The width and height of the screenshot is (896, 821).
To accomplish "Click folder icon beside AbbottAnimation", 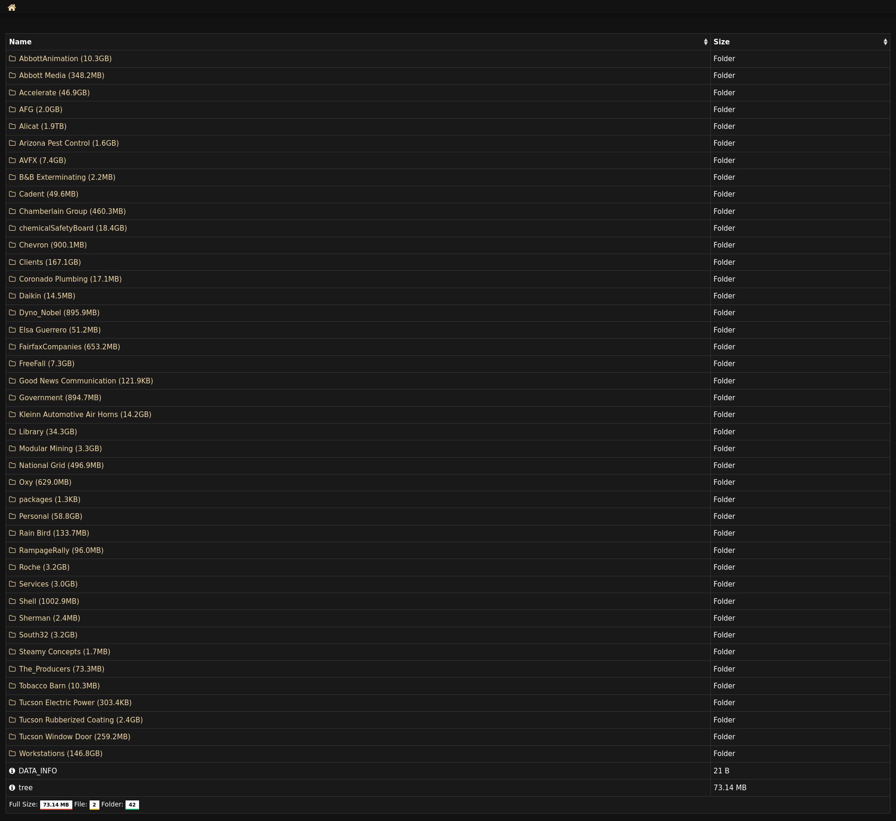I will (13, 59).
